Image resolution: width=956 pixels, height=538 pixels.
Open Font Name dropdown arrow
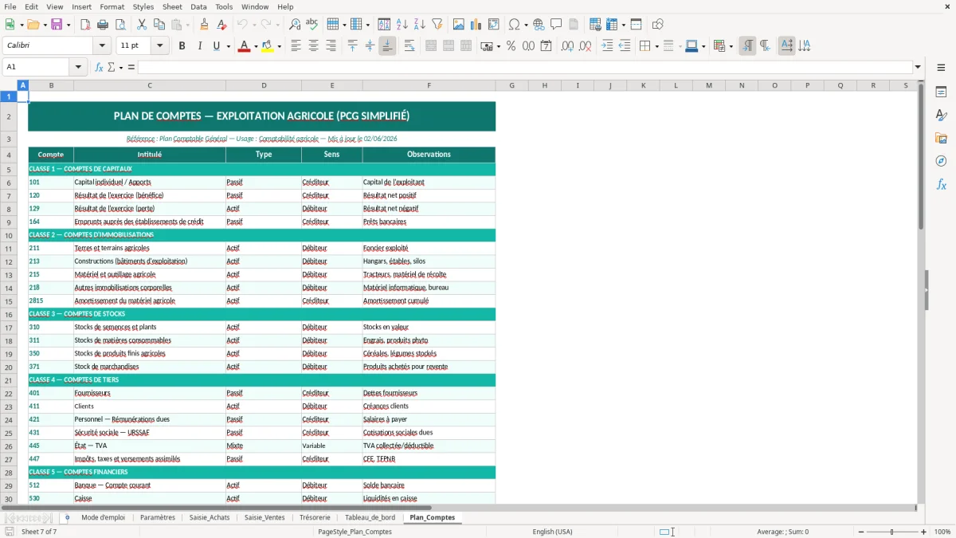[101, 46]
